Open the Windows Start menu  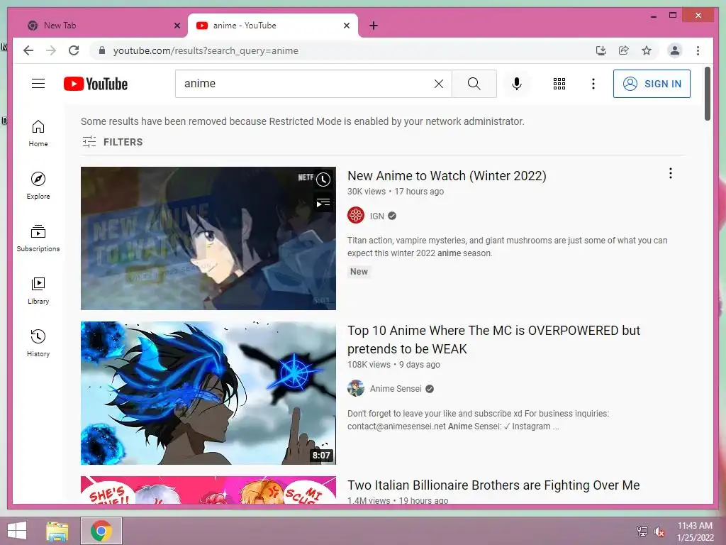point(17,531)
